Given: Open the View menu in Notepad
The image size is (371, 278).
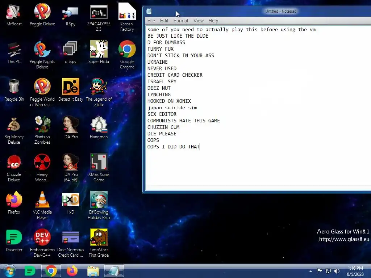Looking at the screenshot, I should click(x=198, y=21).
